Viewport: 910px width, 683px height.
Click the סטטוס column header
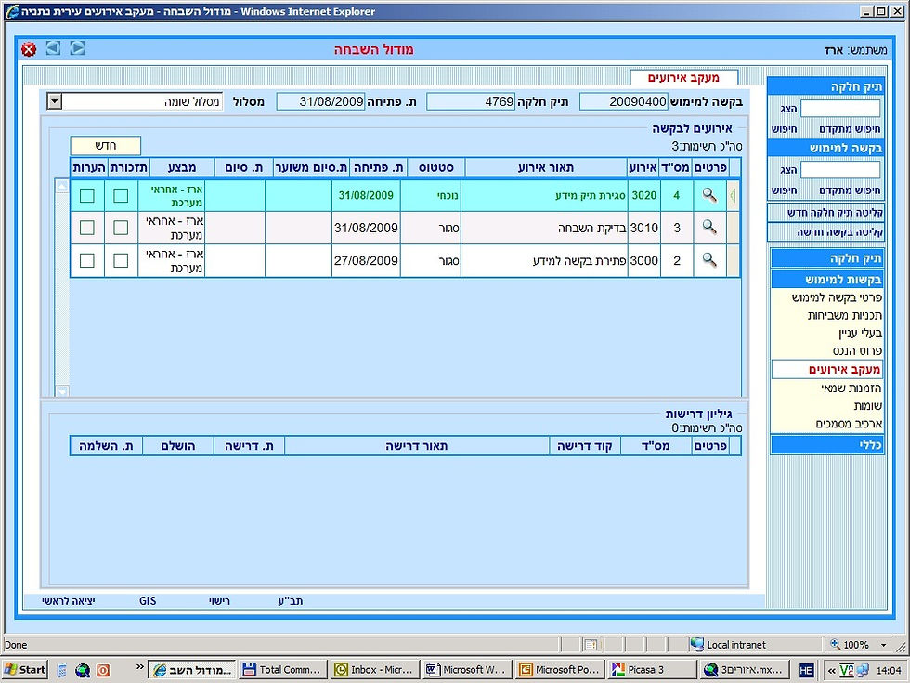[x=435, y=167]
